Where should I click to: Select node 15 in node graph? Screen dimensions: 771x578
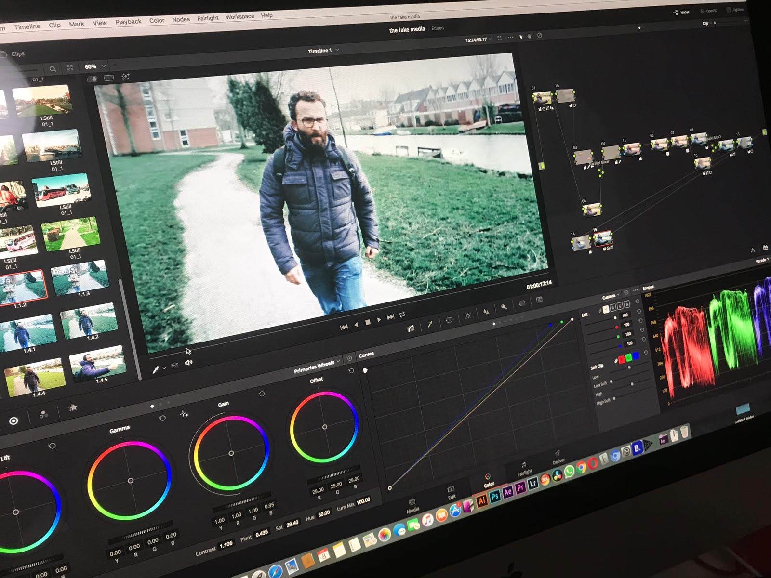click(x=603, y=238)
